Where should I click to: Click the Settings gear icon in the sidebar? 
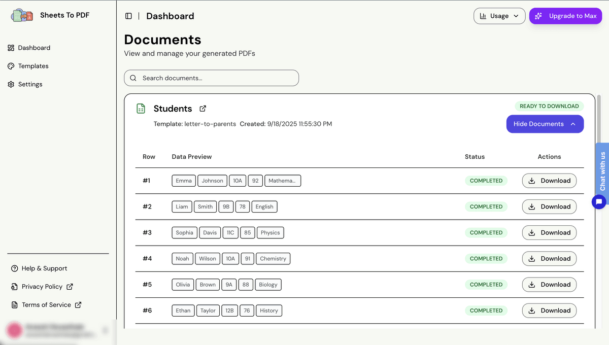pyautogui.click(x=11, y=84)
